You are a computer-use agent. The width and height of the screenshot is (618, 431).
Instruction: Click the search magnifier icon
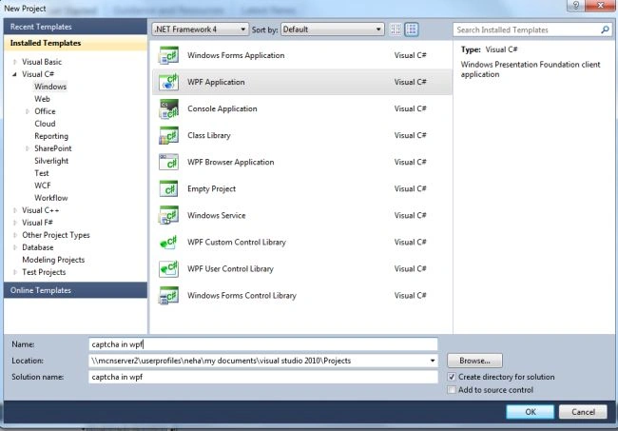click(605, 29)
